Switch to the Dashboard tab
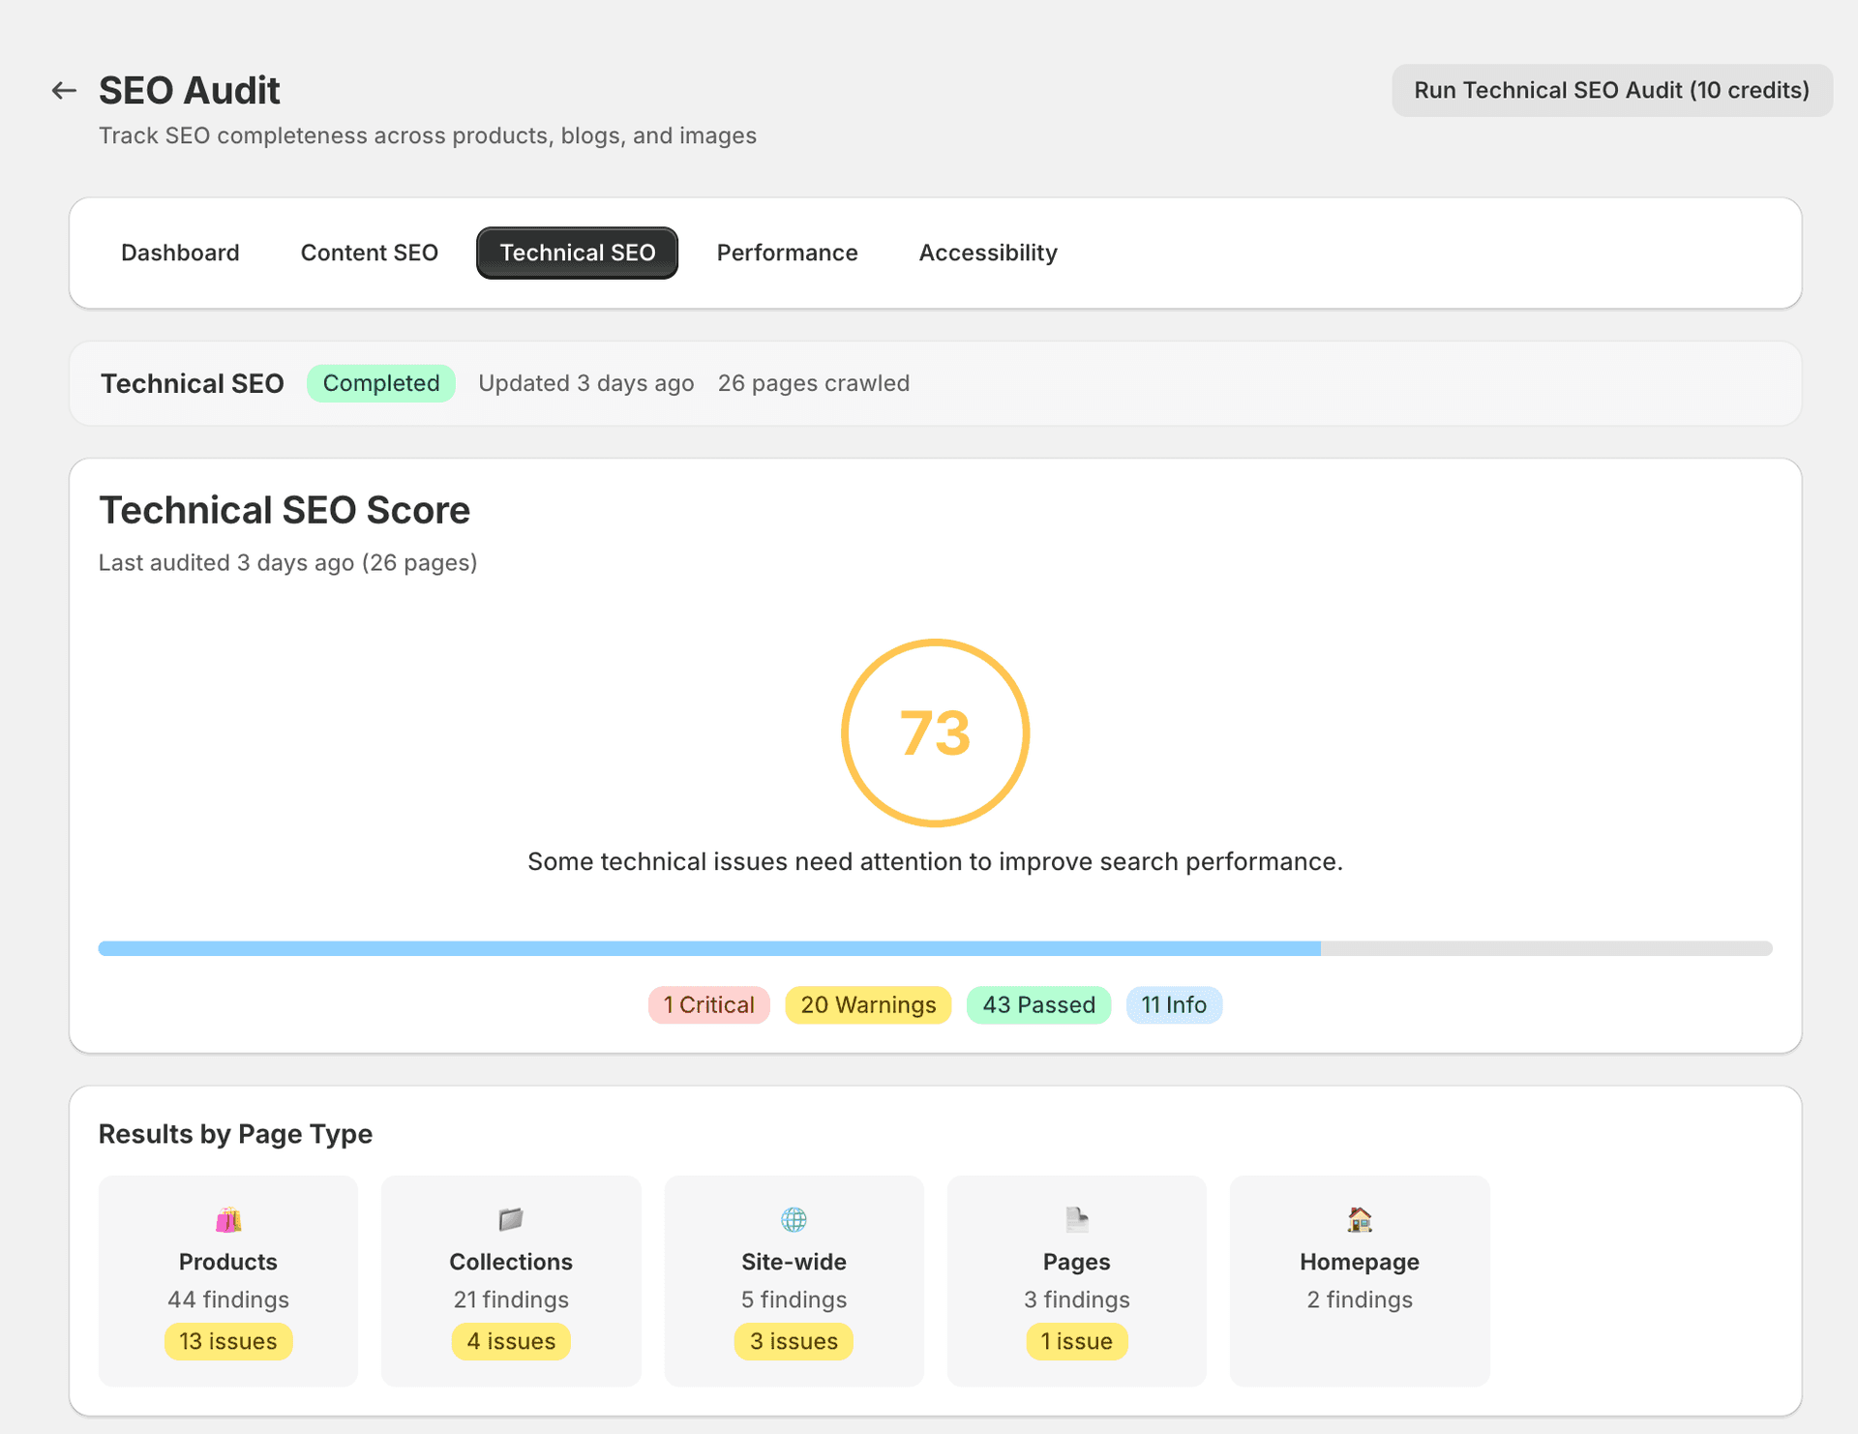Viewport: 1858px width, 1434px height. 180,253
